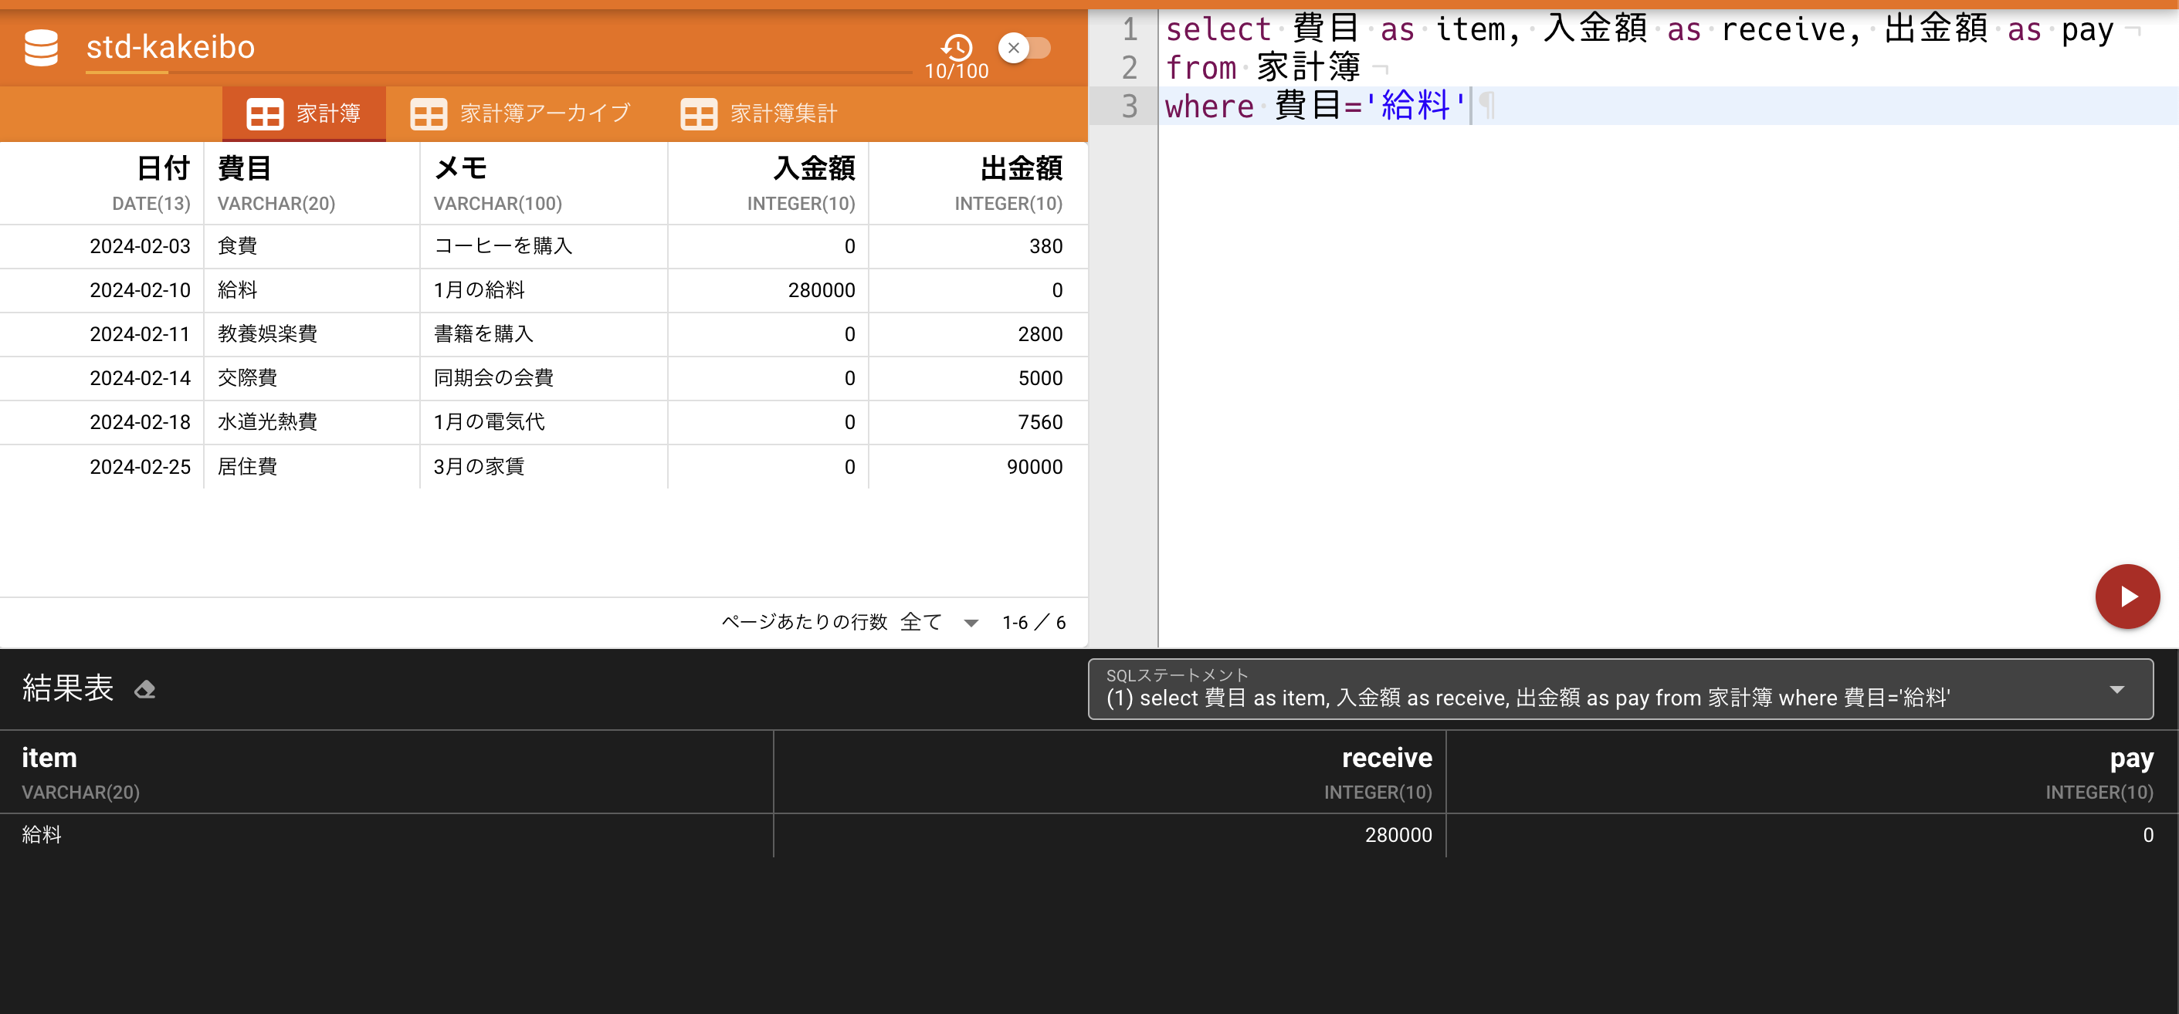Place cursor after '給料' in the SQL editor
2179x1014 pixels.
pyautogui.click(x=1472, y=106)
